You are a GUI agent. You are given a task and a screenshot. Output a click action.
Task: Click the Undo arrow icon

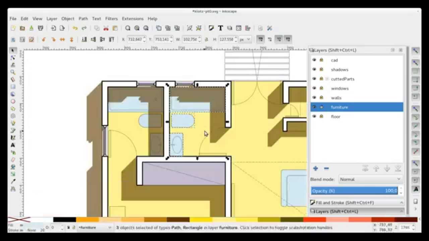tap(75, 28)
